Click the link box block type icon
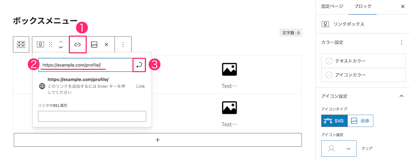Screen dimensions: 410x160 (x=40, y=45)
